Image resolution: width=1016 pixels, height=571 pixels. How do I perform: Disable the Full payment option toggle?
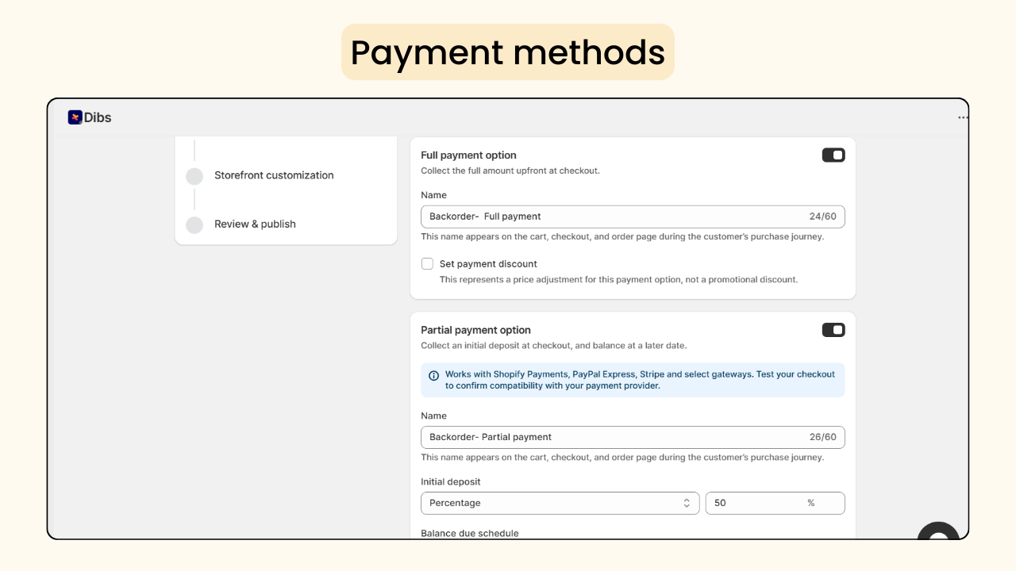click(833, 155)
